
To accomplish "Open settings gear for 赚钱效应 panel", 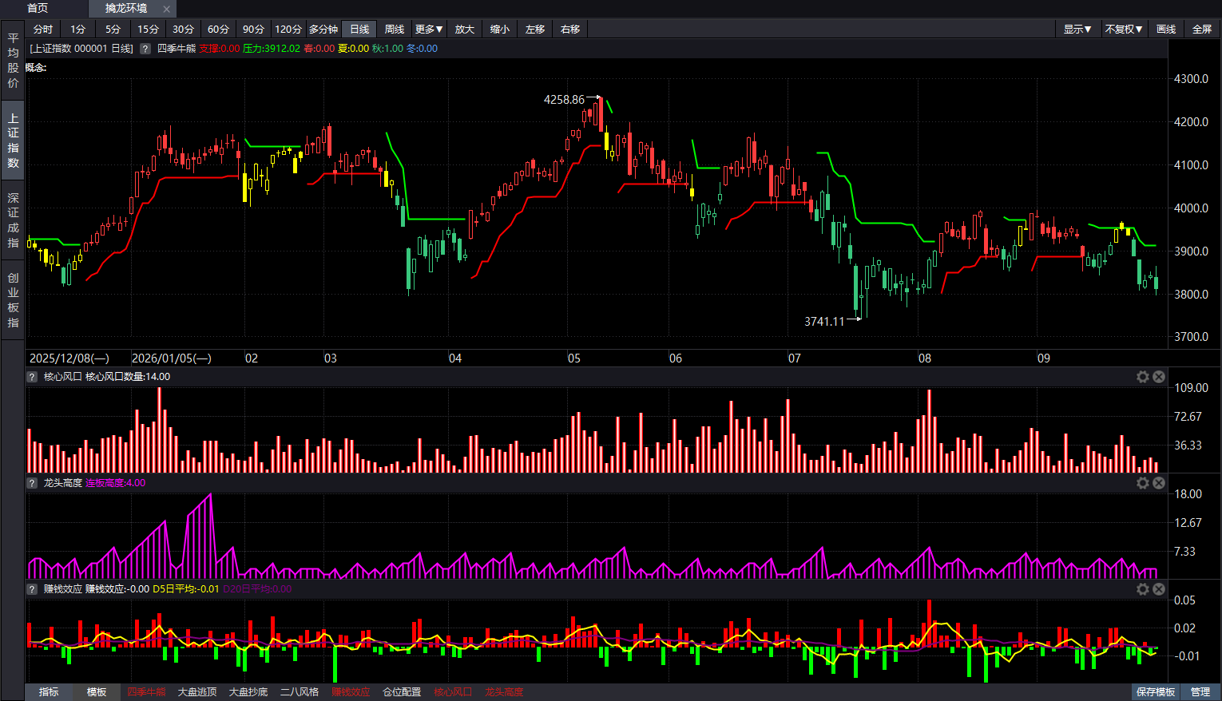I will [x=1143, y=589].
